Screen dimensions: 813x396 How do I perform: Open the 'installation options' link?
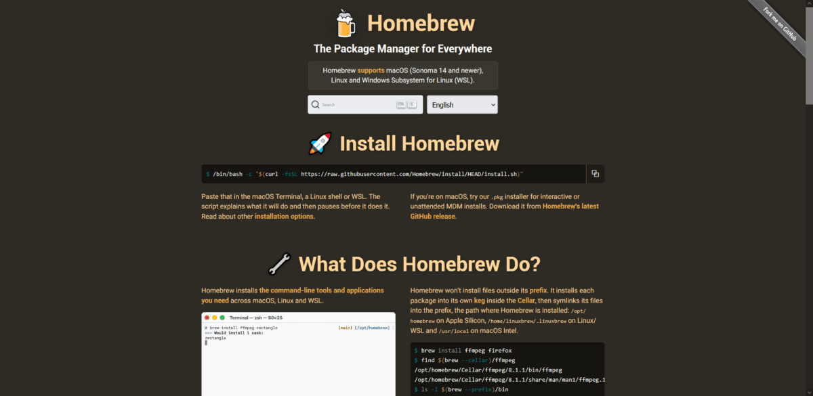(285, 217)
